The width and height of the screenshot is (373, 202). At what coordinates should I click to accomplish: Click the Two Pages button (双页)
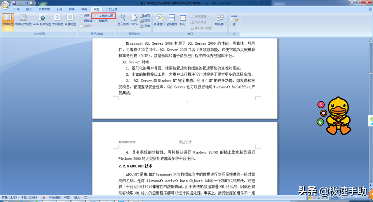[x=145, y=21]
